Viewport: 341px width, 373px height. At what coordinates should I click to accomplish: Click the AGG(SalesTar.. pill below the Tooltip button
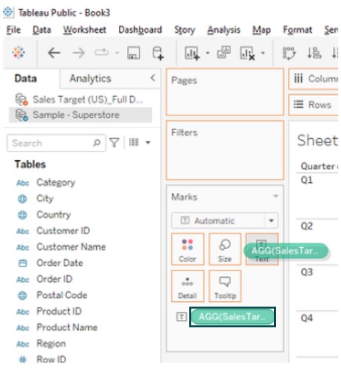tap(232, 317)
